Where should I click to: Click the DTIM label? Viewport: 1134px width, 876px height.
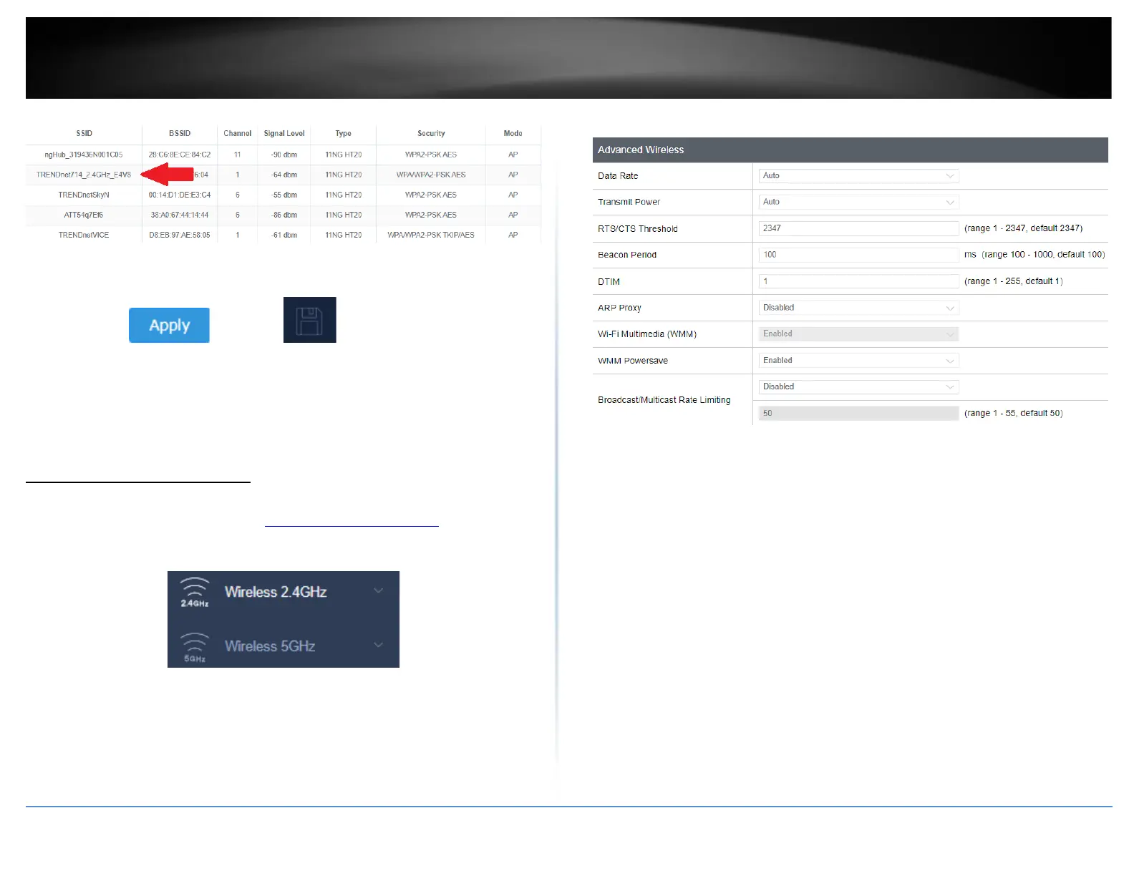(609, 282)
